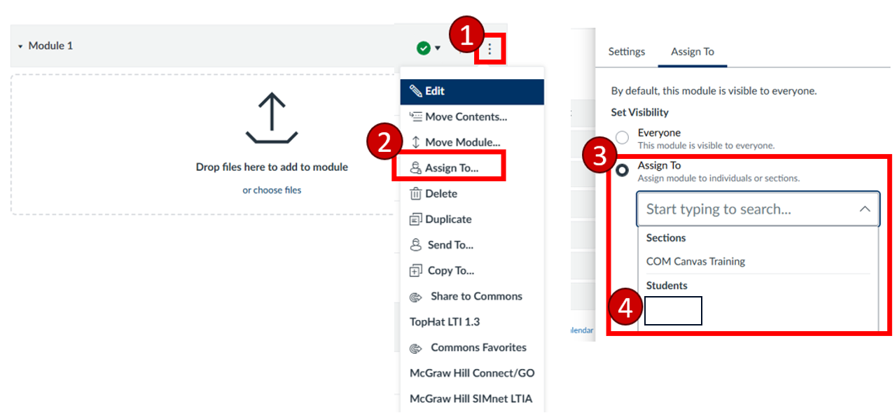Select the Everyone radio button
The height and width of the screenshot is (420, 895).
(622, 137)
